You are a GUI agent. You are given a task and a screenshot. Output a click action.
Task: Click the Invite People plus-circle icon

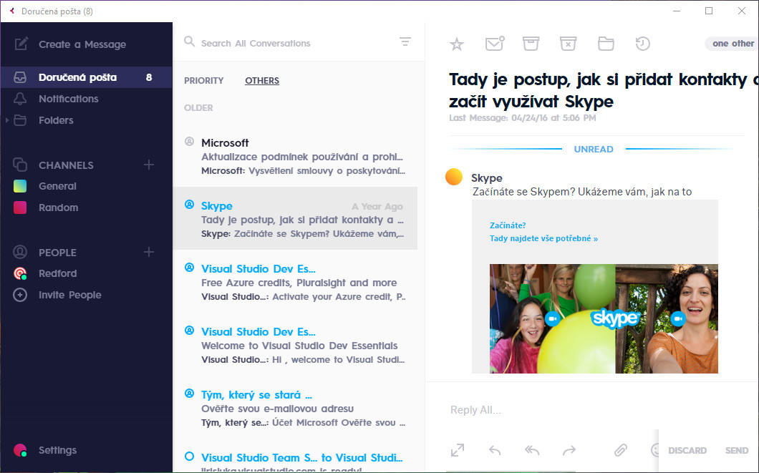click(20, 295)
